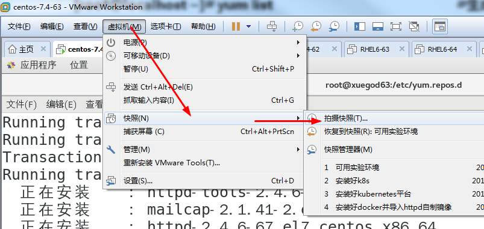
Task: Click the icon beside 快照管理器(M)
Action: (x=312, y=150)
